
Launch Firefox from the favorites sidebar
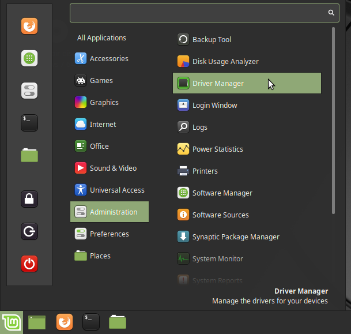(x=29, y=26)
